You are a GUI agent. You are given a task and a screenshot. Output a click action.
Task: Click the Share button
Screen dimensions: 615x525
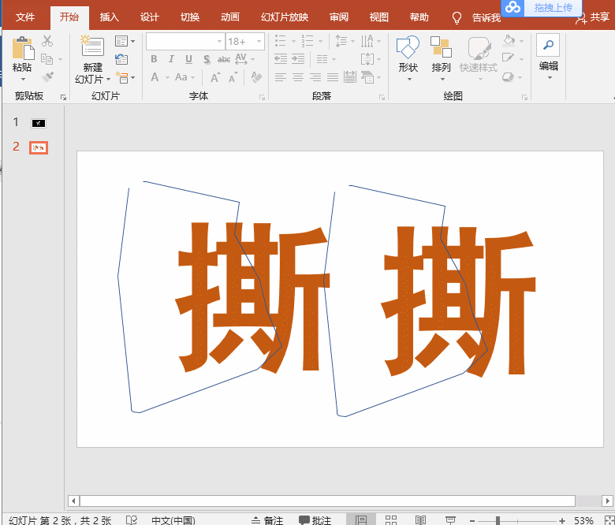[x=593, y=17]
